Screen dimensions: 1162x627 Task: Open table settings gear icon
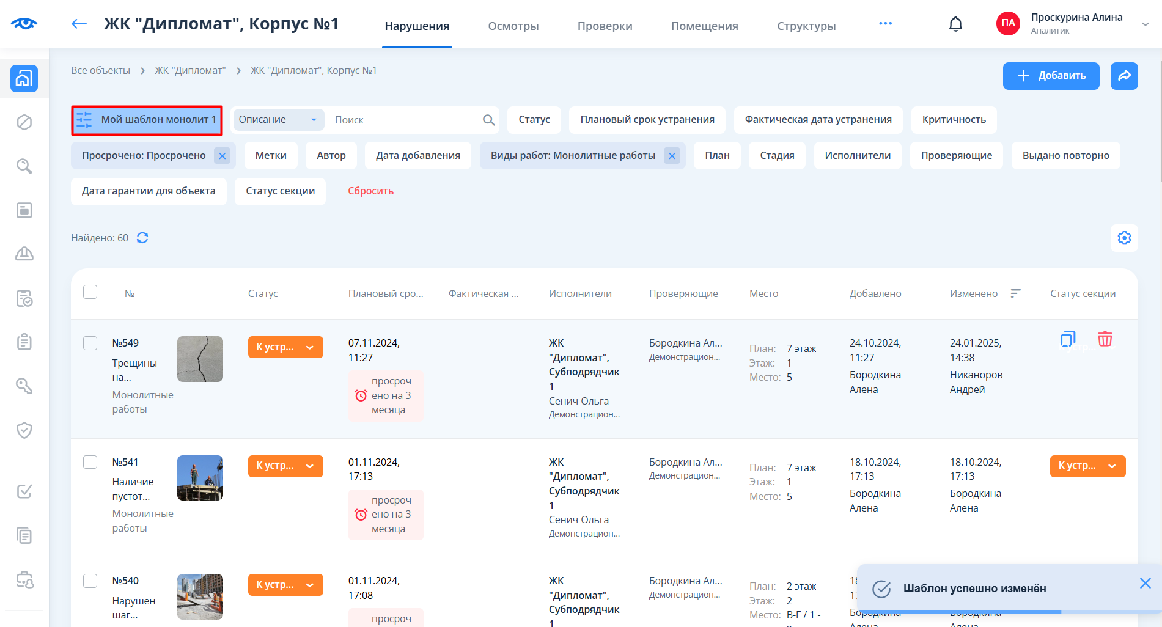tap(1124, 238)
